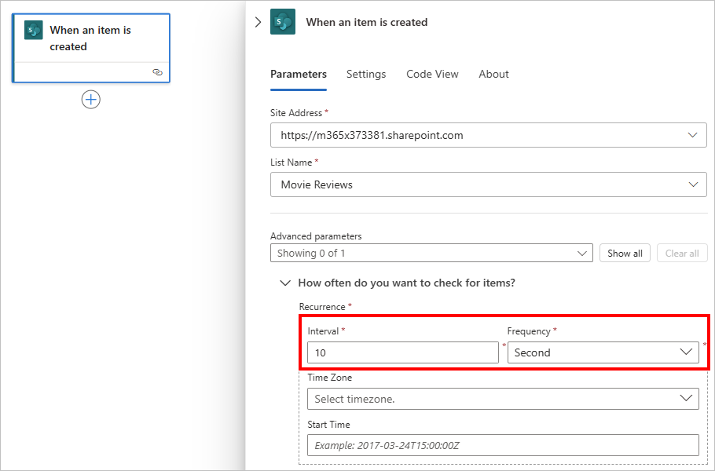Viewport: 715px width, 471px height.
Task: Select the About tab
Action: pos(493,74)
